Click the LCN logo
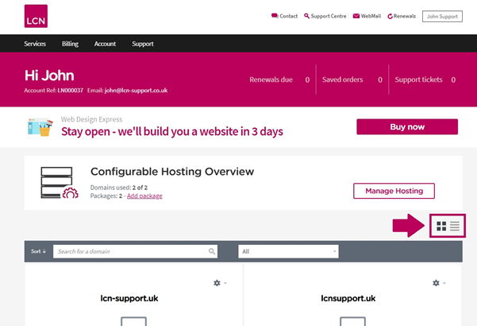Viewport: 477px width, 326px height. (36, 16)
